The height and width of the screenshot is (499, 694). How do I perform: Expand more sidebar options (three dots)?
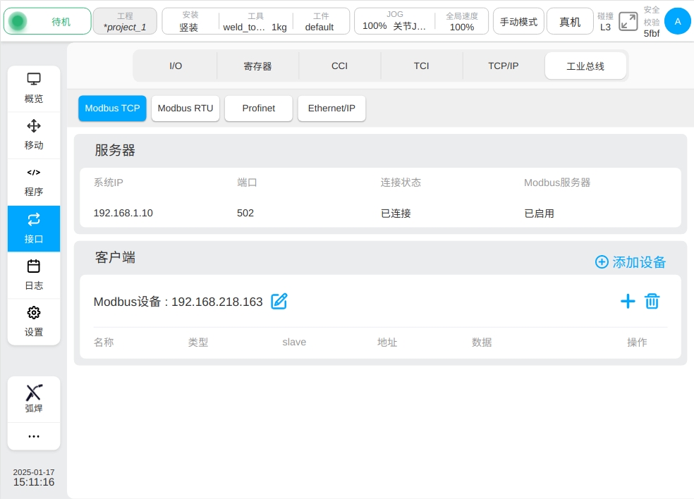(34, 436)
